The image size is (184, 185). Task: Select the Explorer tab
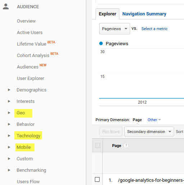107,14
